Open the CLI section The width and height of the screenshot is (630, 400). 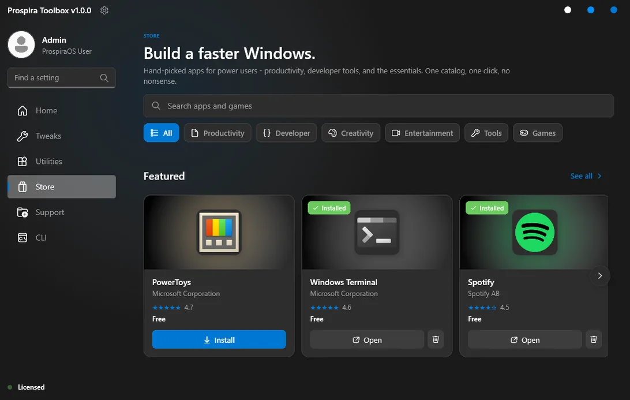(x=62, y=238)
